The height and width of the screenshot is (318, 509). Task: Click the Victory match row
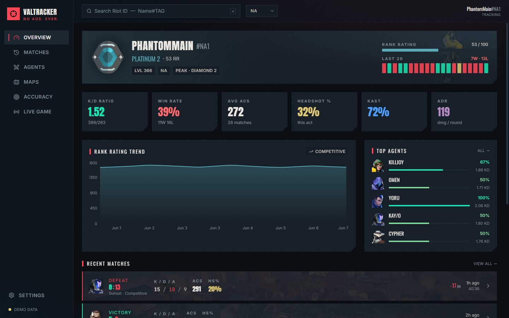[x=289, y=311]
